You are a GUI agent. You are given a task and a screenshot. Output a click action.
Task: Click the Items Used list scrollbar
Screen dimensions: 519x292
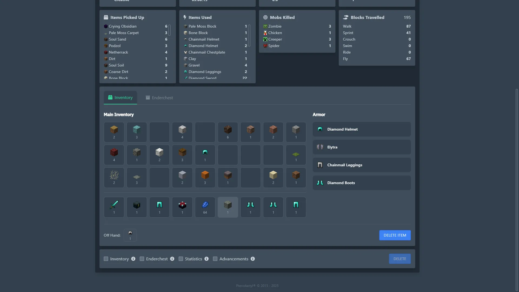pyautogui.click(x=249, y=35)
